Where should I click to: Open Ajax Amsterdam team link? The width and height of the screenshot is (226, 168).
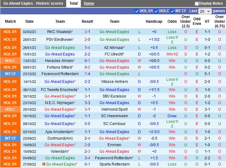(x=59, y=132)
